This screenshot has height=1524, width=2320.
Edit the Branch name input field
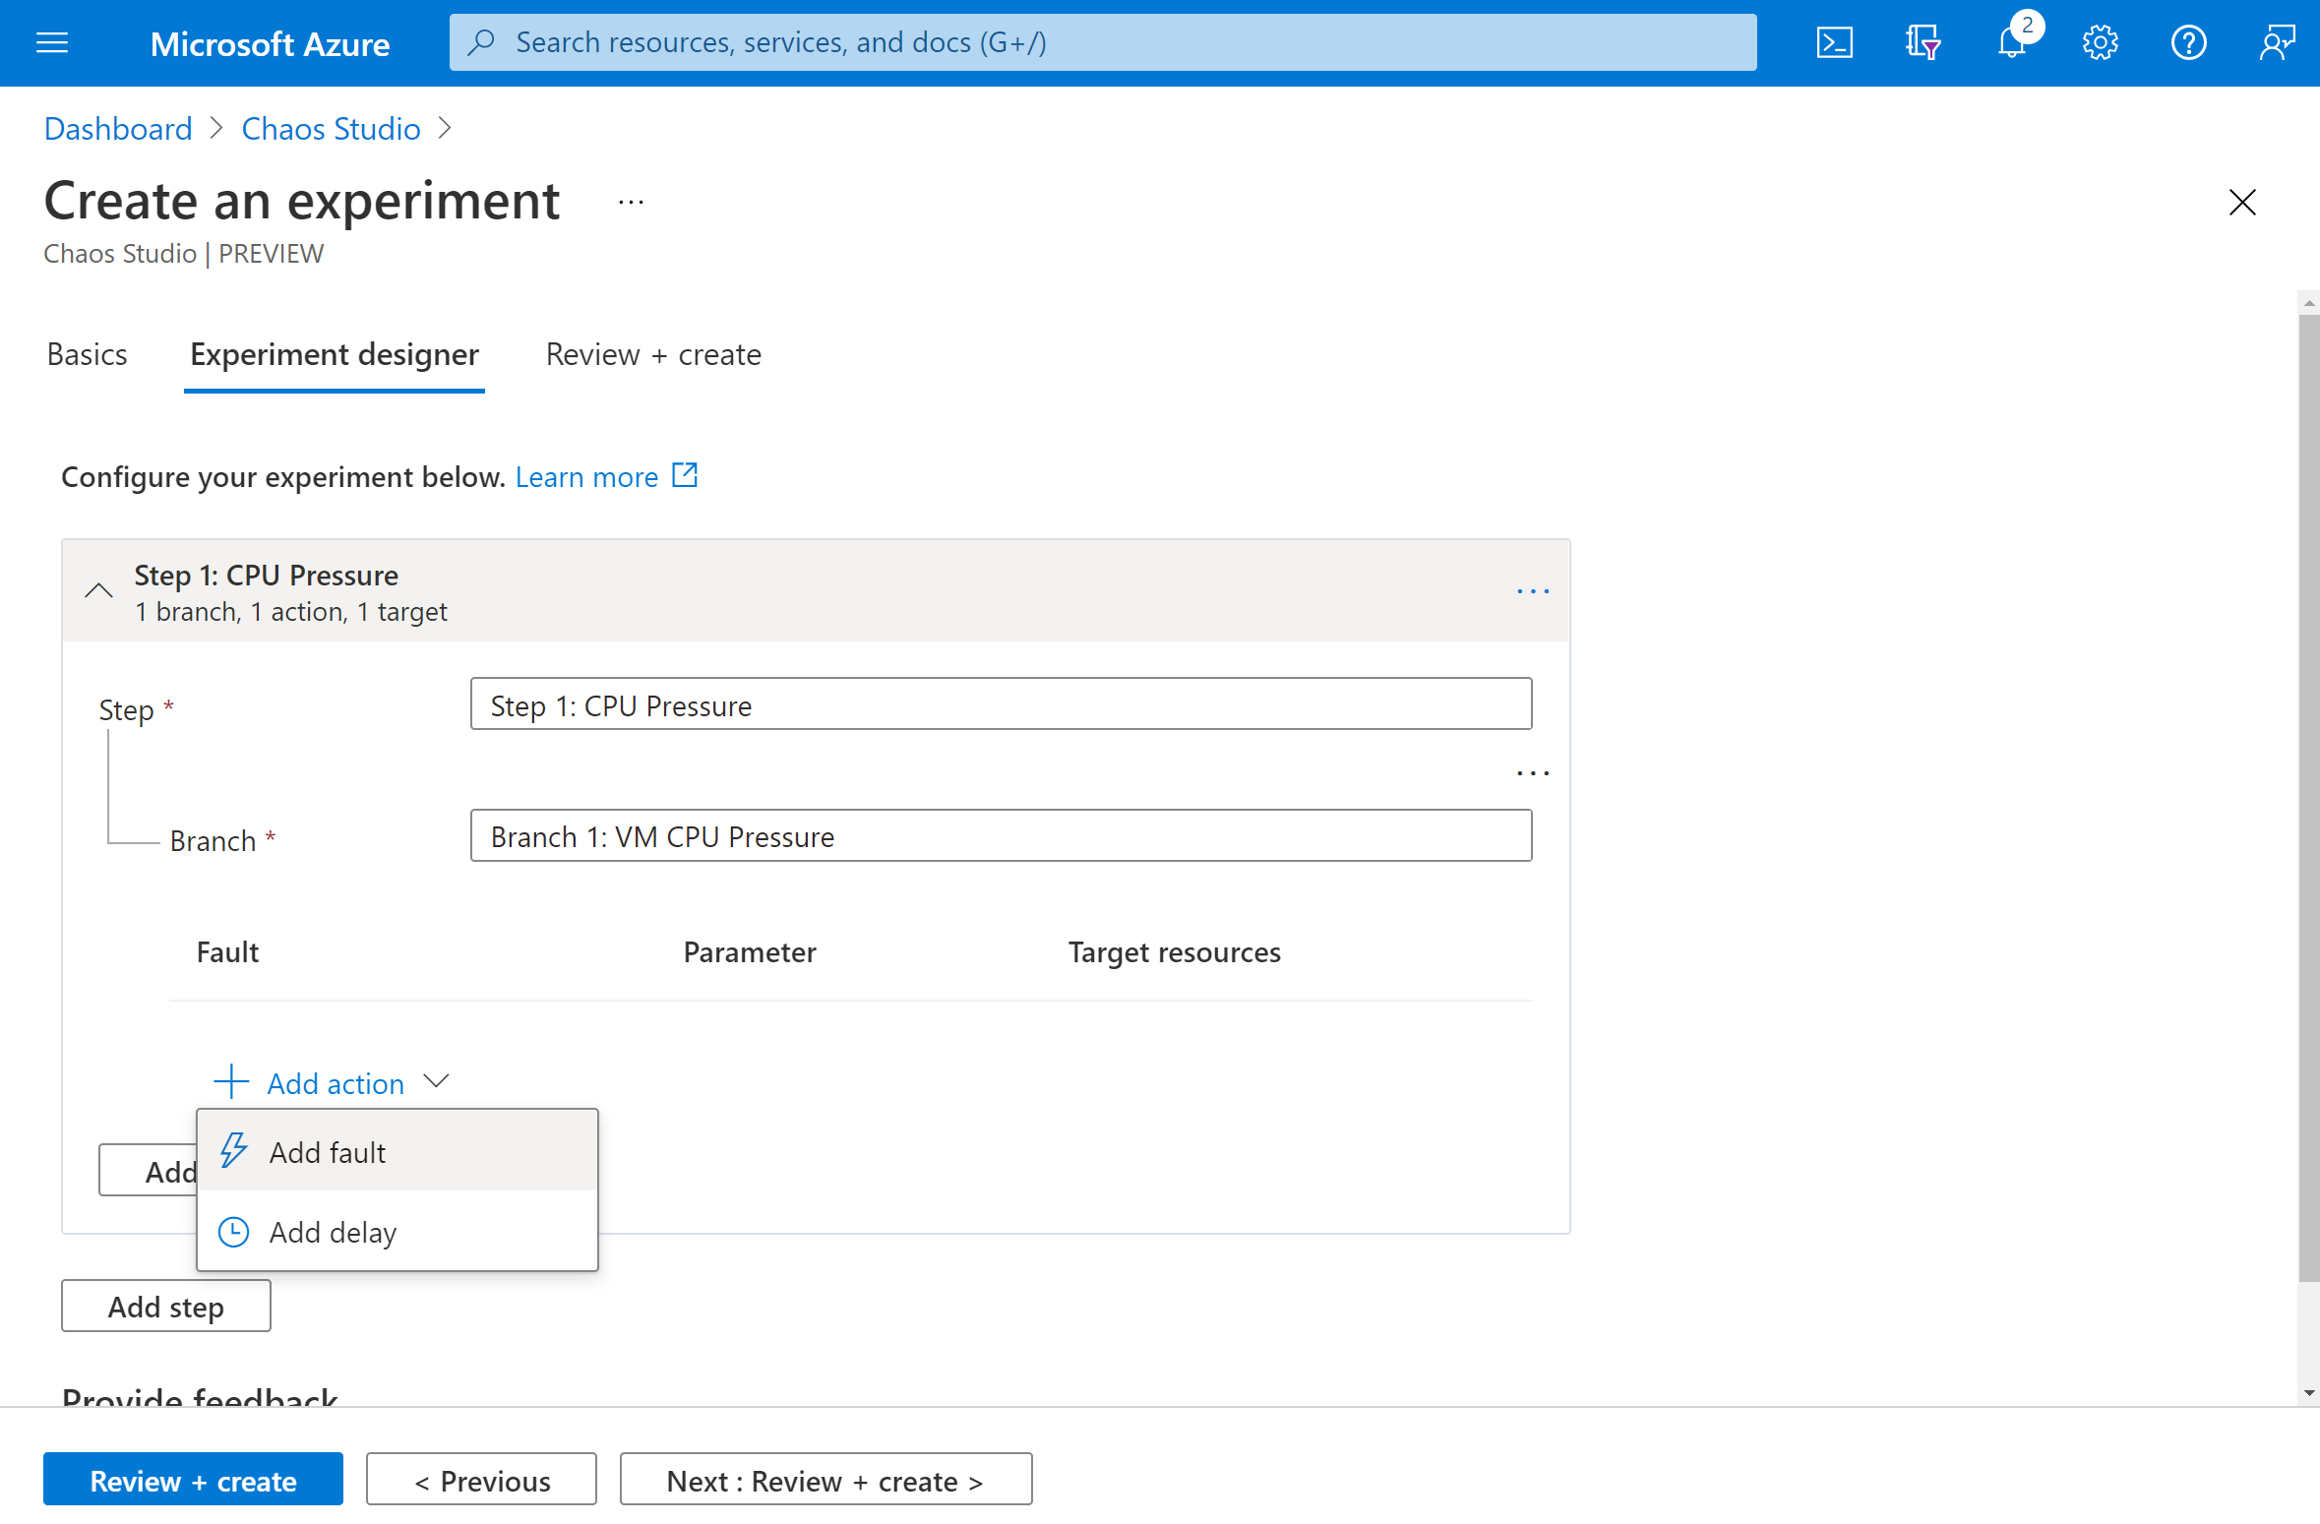[x=1000, y=835]
